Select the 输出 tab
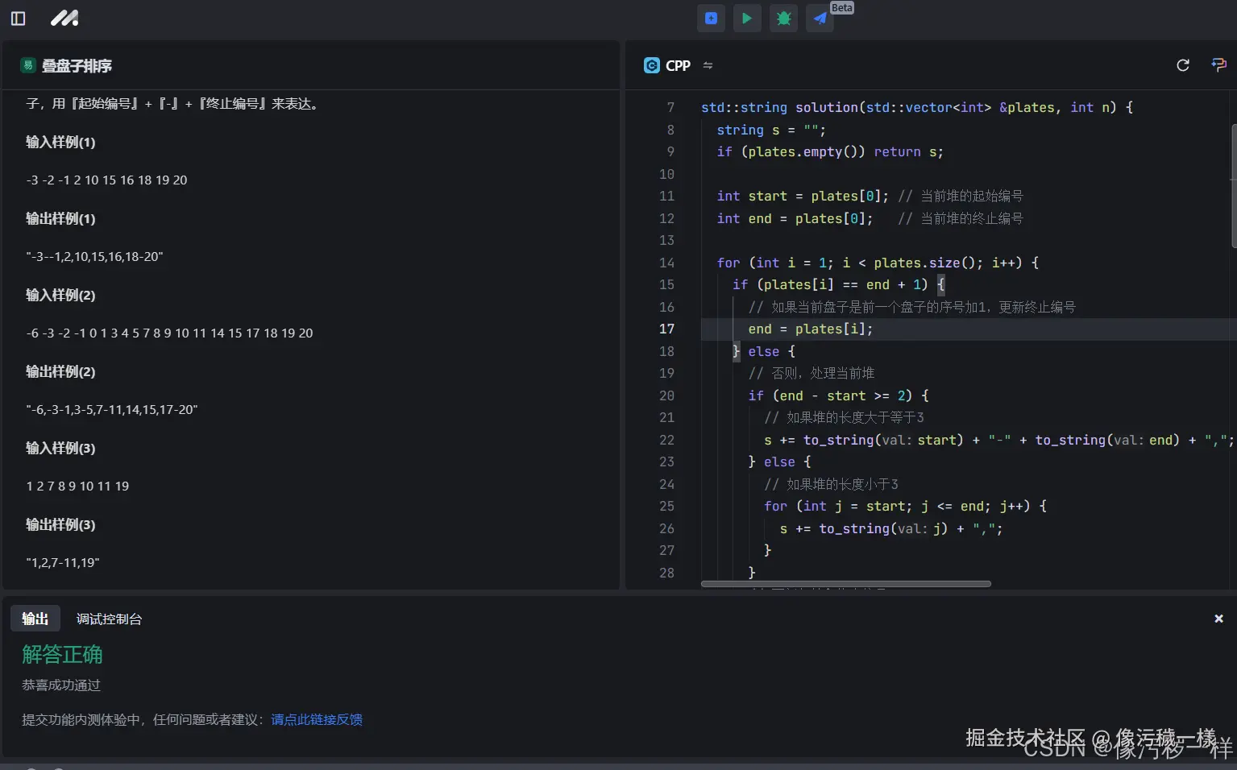 click(x=35, y=619)
